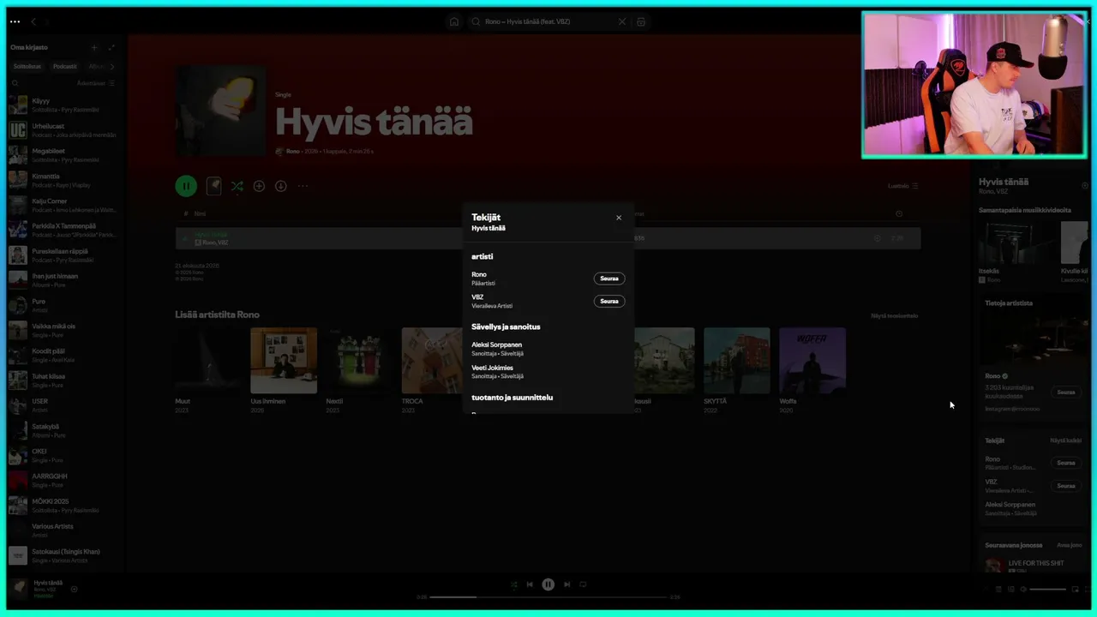Toggle shuffle in the bottom player bar
Screen dimensions: 1097x617
[514, 584]
